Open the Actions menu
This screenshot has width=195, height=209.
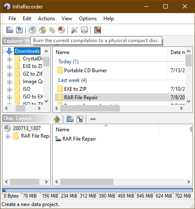coord(46,19)
